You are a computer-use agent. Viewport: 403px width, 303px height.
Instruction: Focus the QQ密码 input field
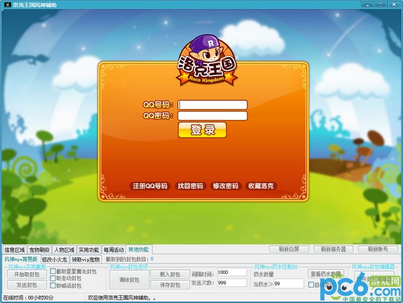tap(213, 116)
